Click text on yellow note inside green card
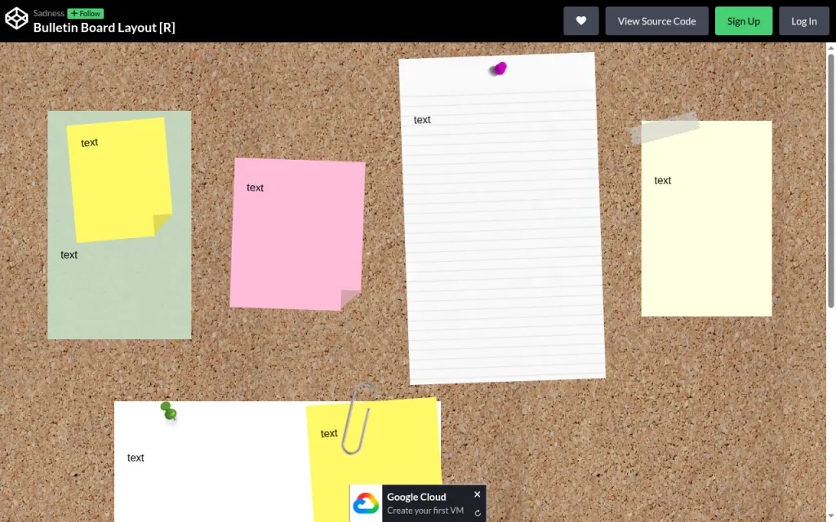 click(90, 143)
